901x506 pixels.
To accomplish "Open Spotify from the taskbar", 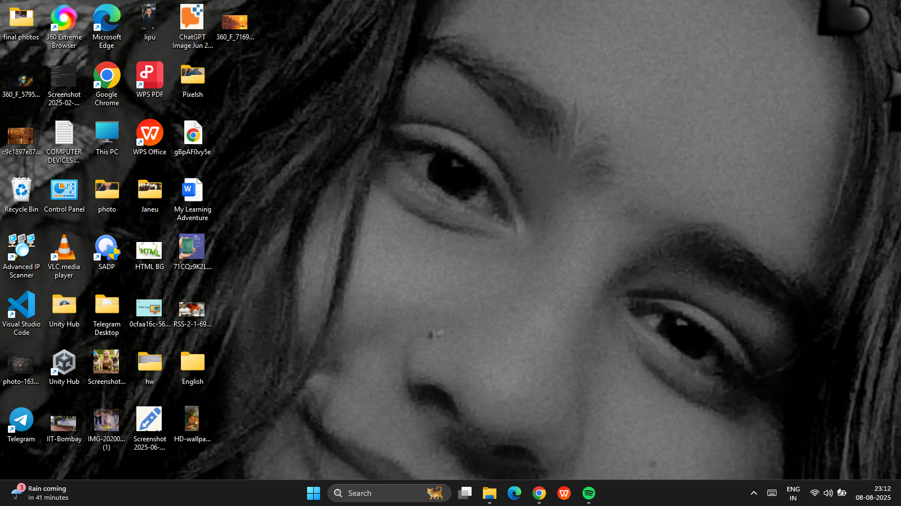I will click(588, 493).
